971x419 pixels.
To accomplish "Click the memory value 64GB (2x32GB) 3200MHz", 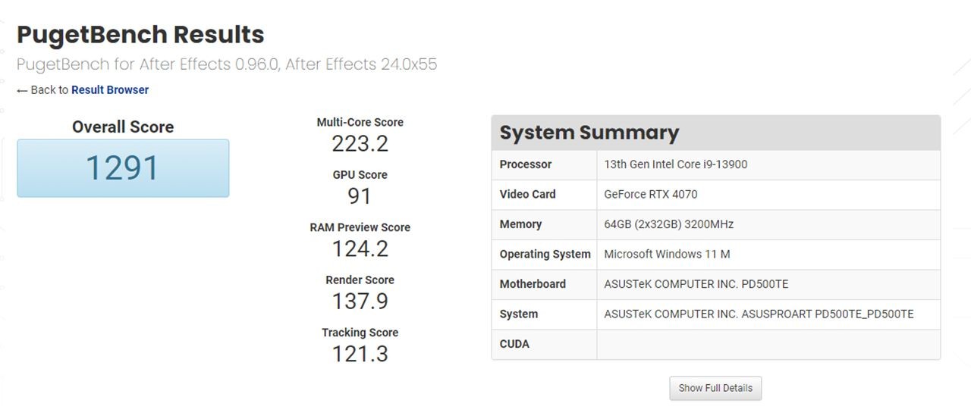I will click(x=668, y=224).
